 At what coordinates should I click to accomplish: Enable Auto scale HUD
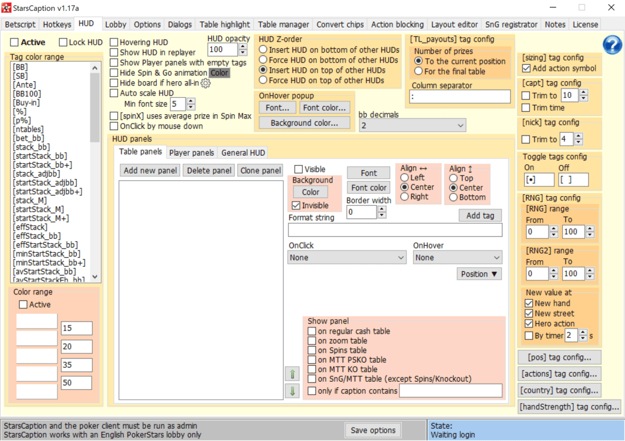pos(114,93)
